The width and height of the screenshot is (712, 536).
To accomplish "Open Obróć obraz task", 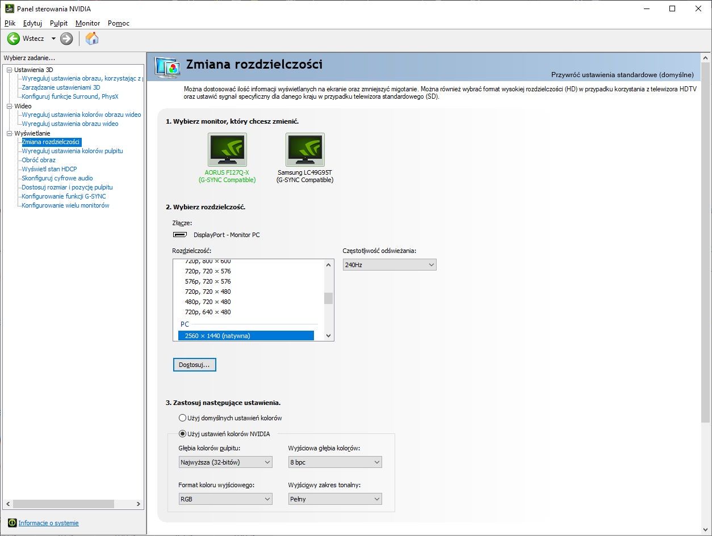I will click(39, 160).
